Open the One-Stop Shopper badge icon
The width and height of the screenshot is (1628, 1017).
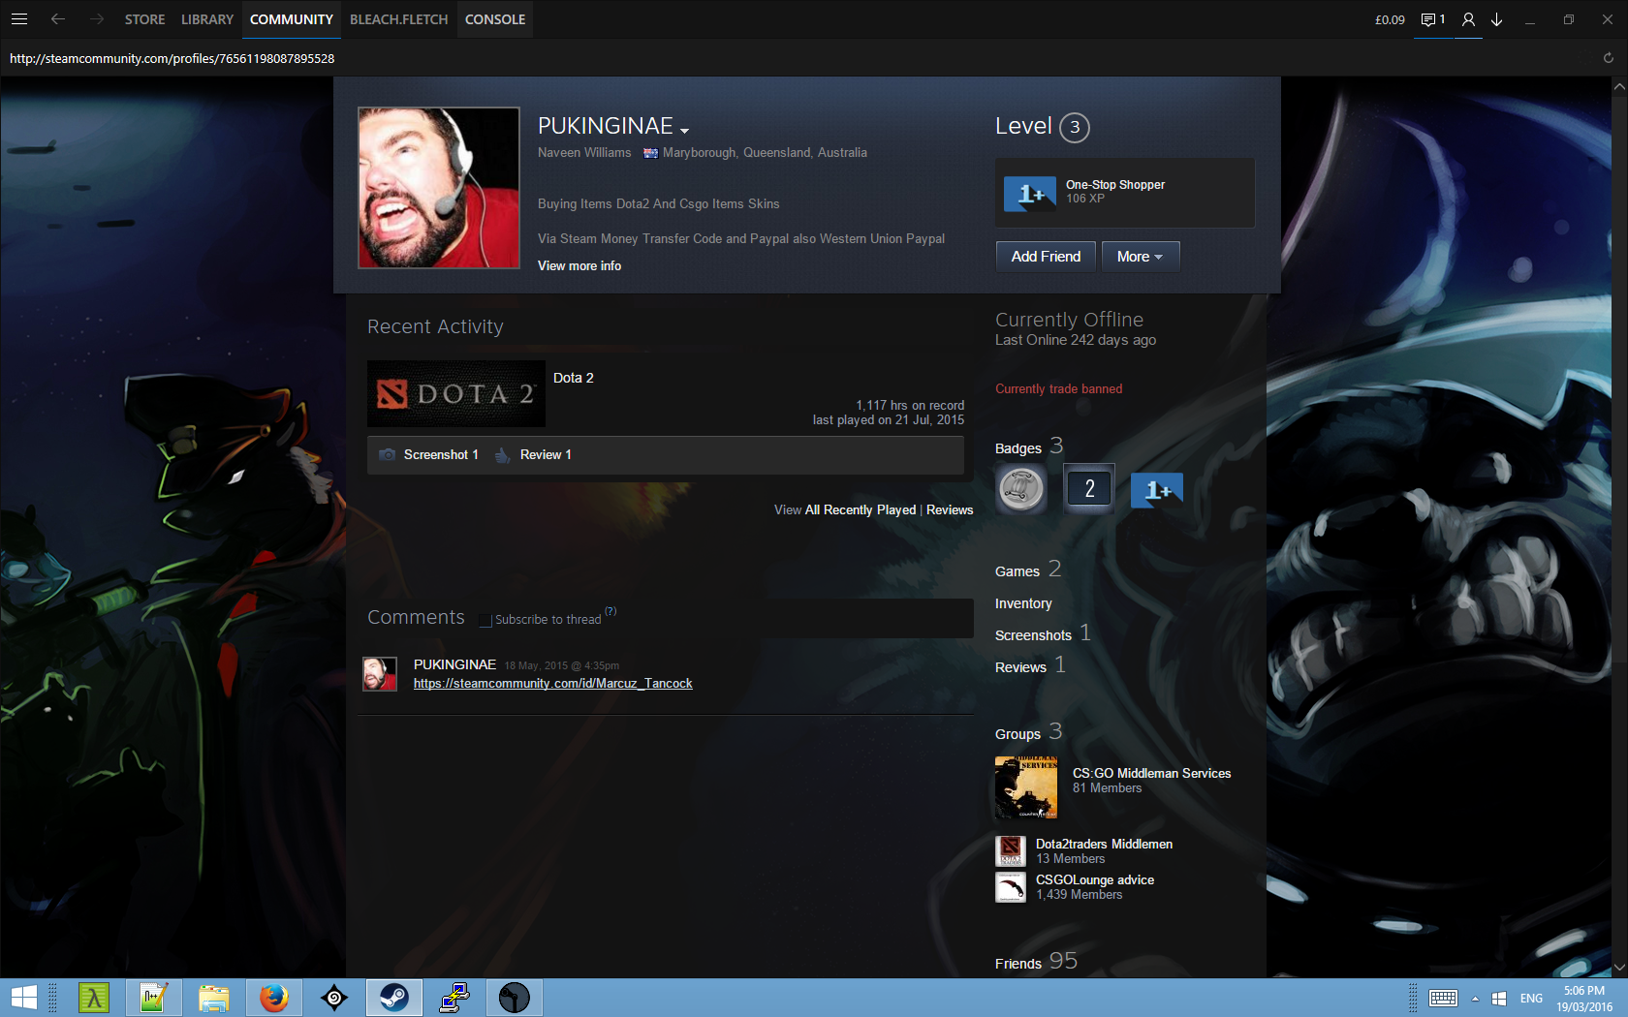[x=1029, y=193]
